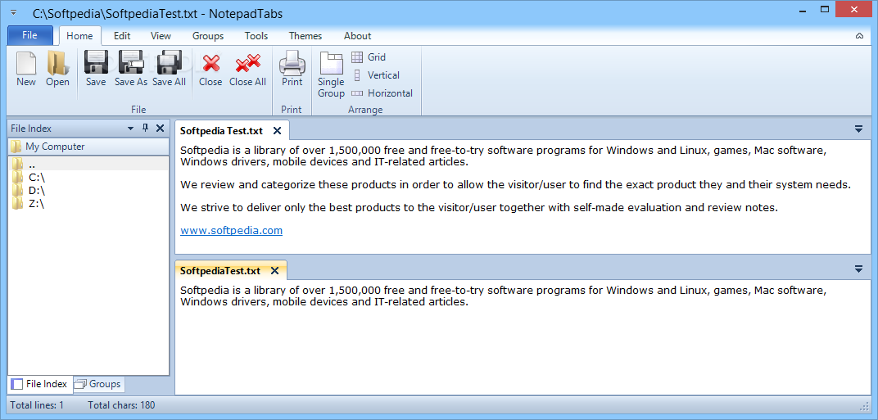Click the 'We strive to deliver' paragraph
Image resolution: width=878 pixels, height=420 pixels.
coord(479,207)
